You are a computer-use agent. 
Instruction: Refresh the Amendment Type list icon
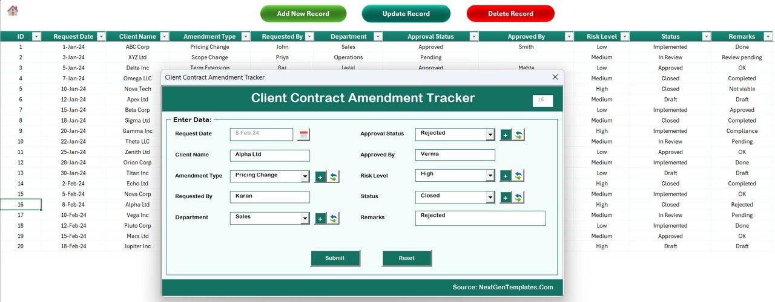(334, 177)
